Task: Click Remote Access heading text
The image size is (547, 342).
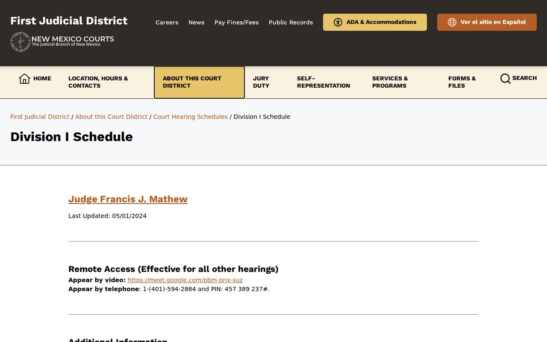Action: [x=173, y=269]
